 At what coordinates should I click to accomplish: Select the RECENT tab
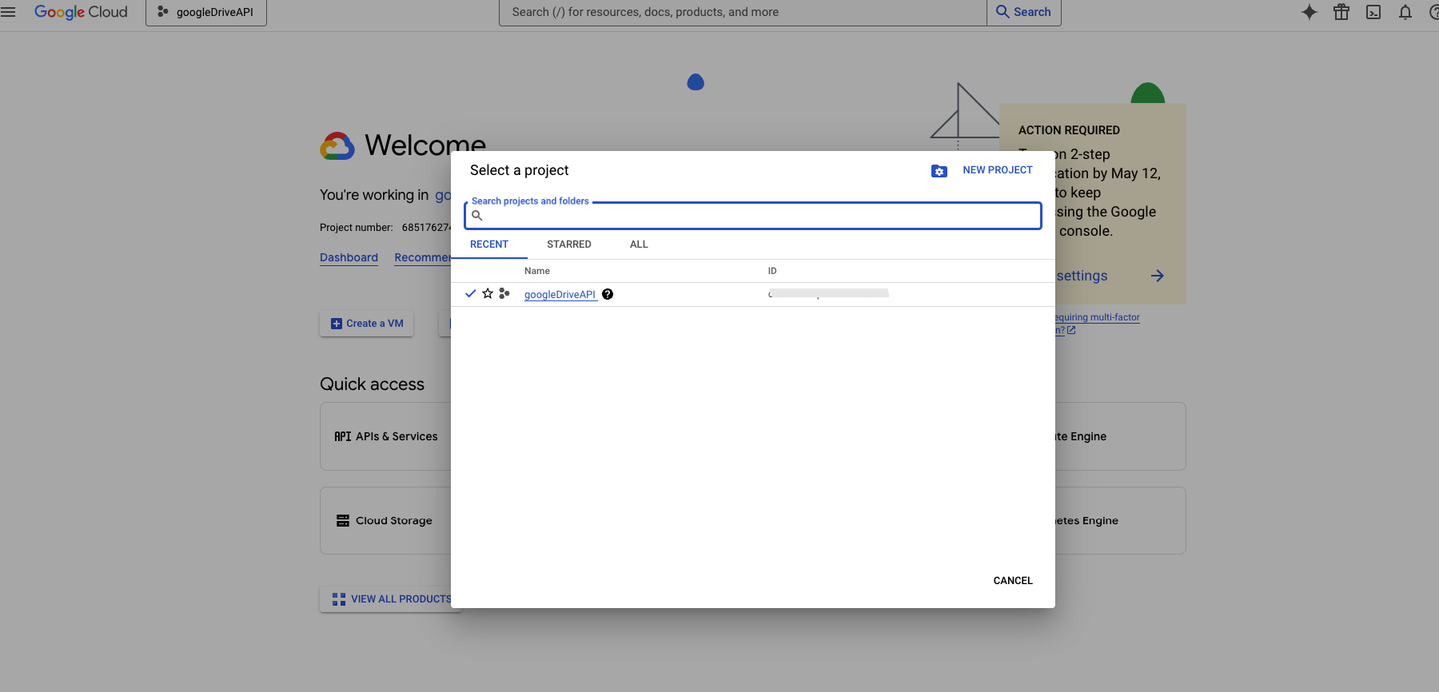click(x=489, y=245)
